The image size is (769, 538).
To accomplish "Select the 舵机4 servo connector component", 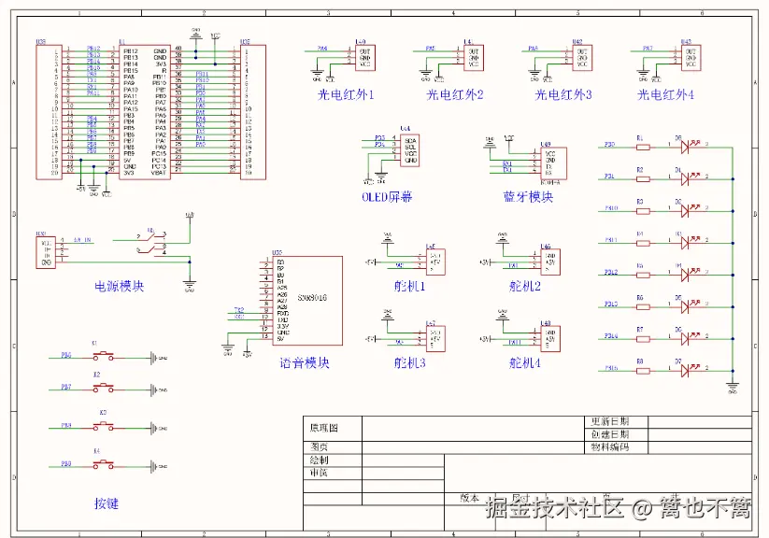I will tap(550, 339).
